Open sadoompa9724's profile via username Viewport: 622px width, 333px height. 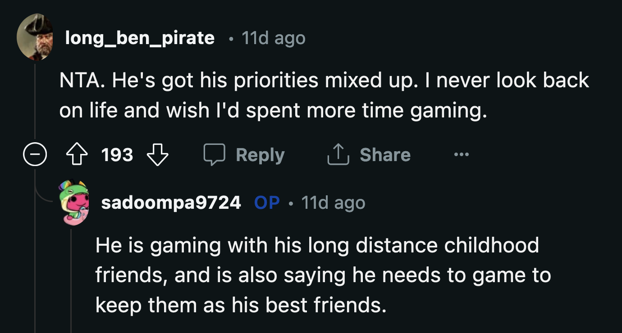(x=171, y=202)
